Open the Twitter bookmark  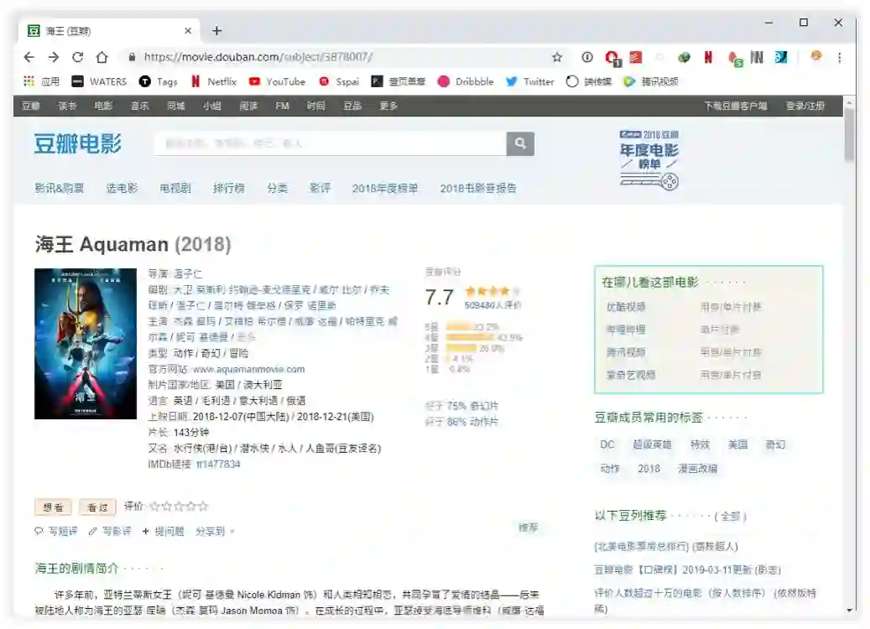(529, 81)
